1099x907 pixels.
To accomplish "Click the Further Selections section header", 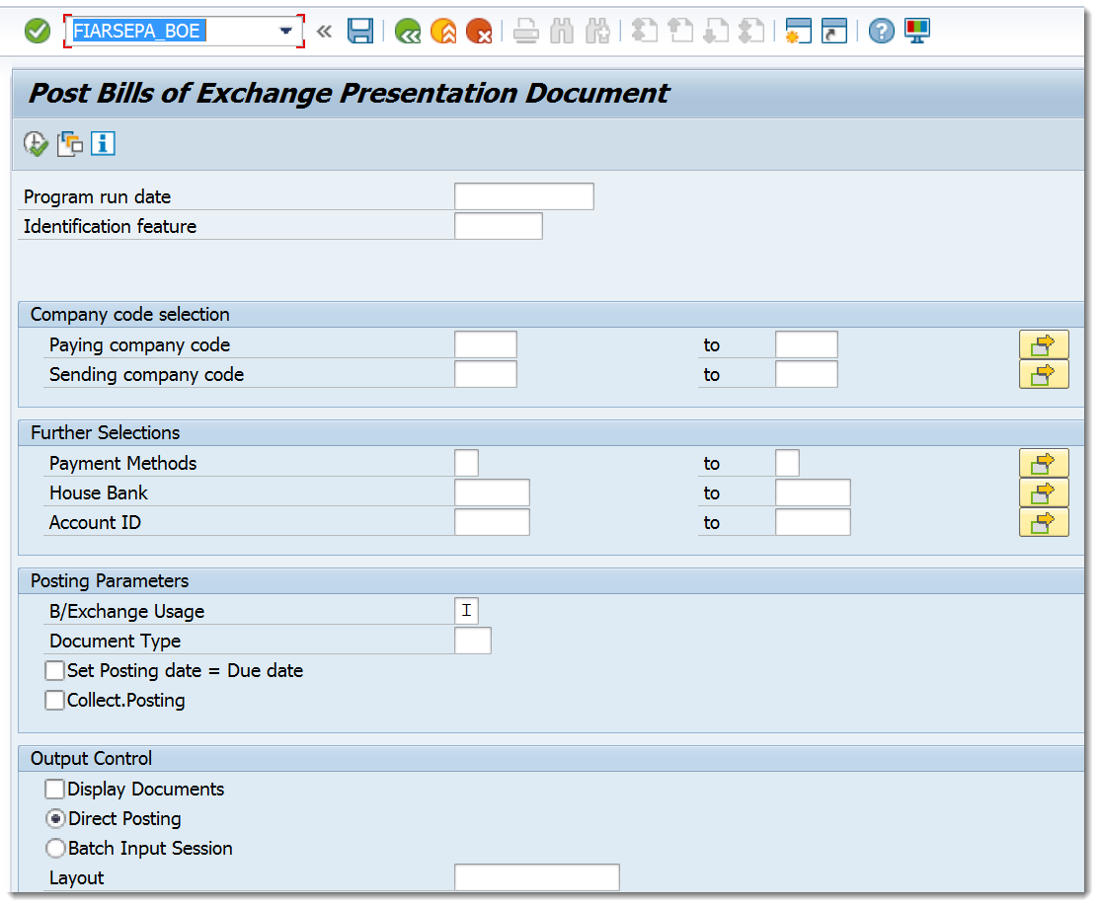I will [105, 433].
